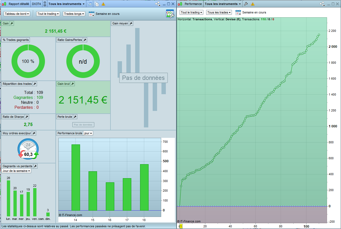The height and width of the screenshot is (229, 341).
Task: Open the jour dropdown beside Performance brute
Action: 88,133
